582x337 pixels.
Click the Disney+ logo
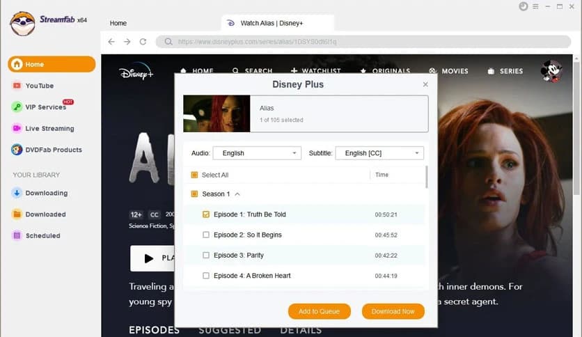pyautogui.click(x=136, y=71)
